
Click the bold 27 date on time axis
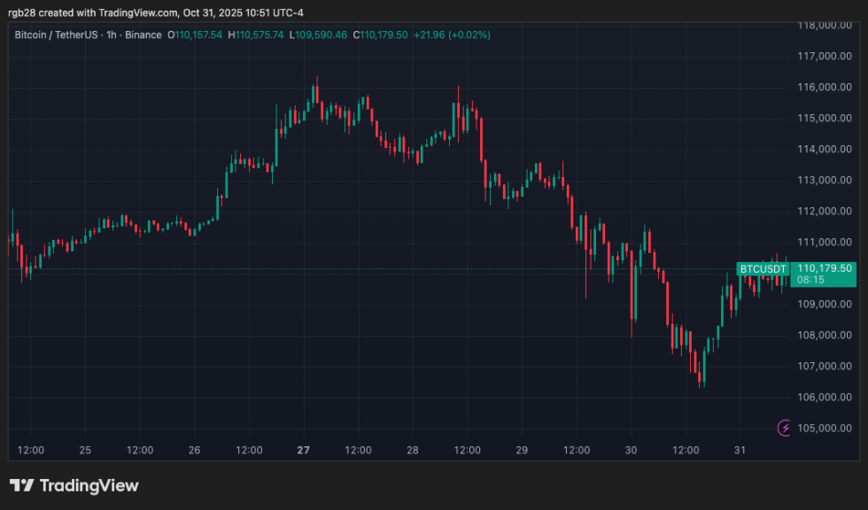[304, 450]
